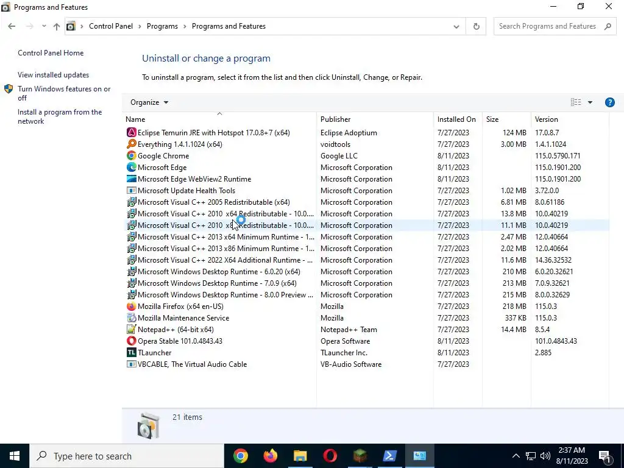The width and height of the screenshot is (624, 468).
Task: Open PowerShell from the taskbar
Action: (x=389, y=456)
